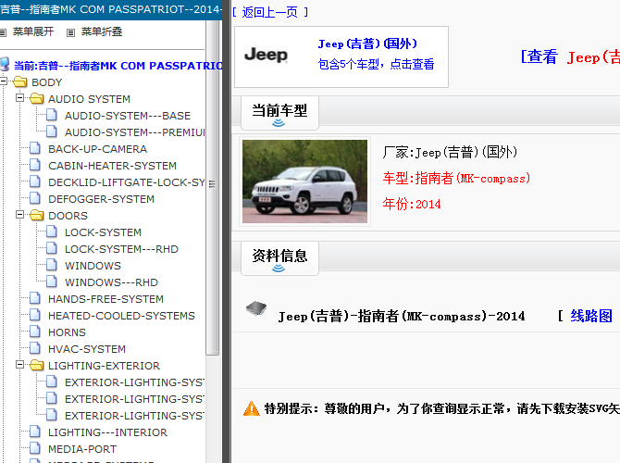This screenshot has width=620, height=463.
Task: Click the HVAC-SYSTEM document icon
Action: click(x=35, y=348)
